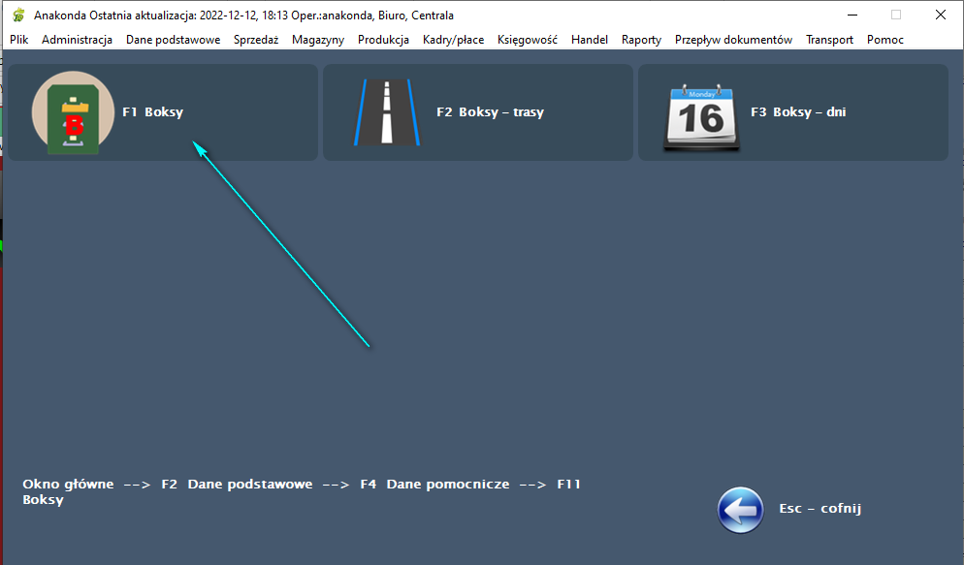Open the Raporty menu
The width and height of the screenshot is (964, 565).
[641, 40]
